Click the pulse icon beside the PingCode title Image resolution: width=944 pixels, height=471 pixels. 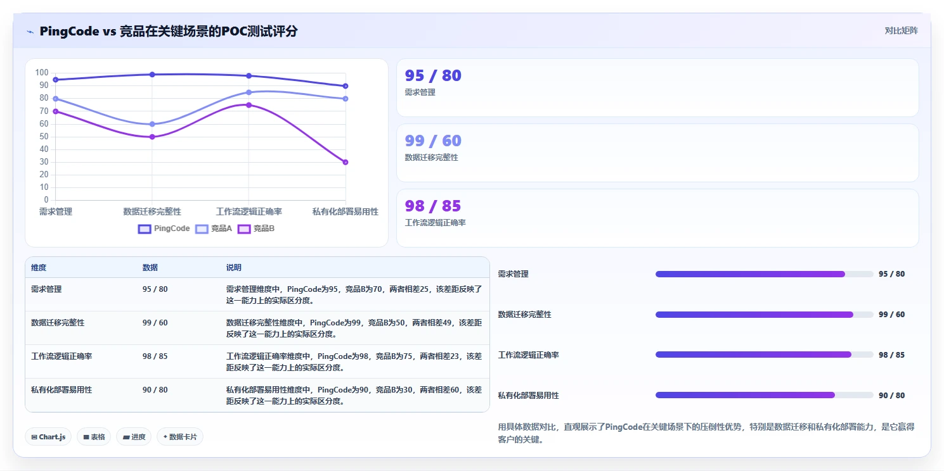click(x=30, y=32)
